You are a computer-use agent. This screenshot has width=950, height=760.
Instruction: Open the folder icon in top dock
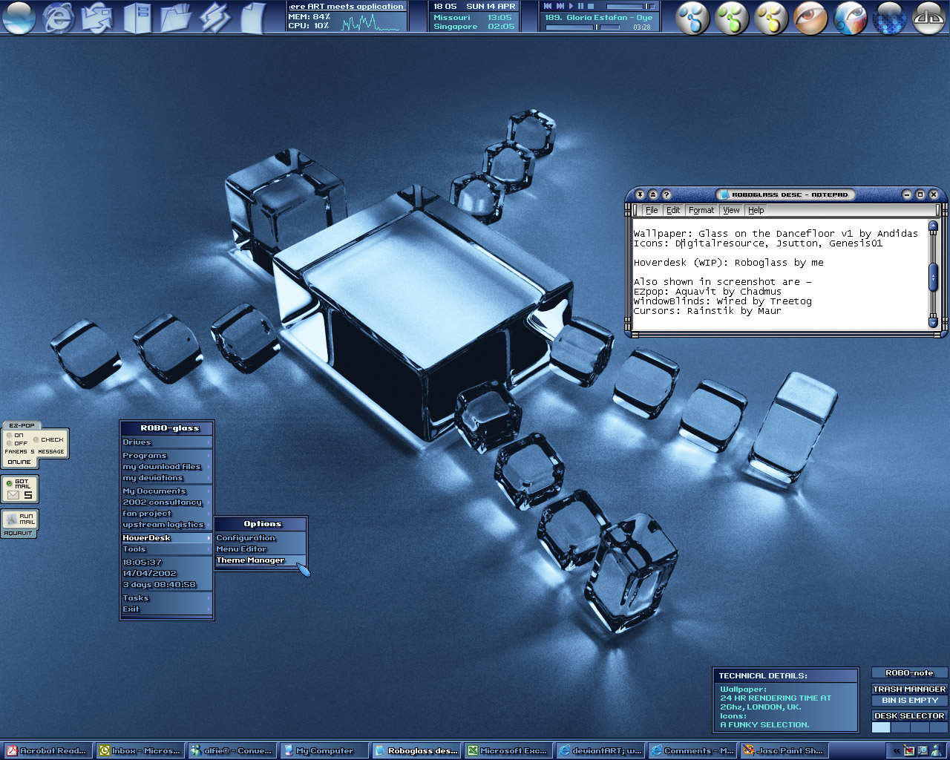tap(176, 17)
